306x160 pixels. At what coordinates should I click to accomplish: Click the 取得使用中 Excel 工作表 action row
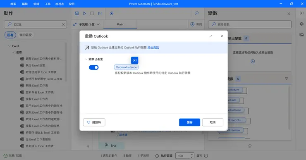(x=38, y=72)
